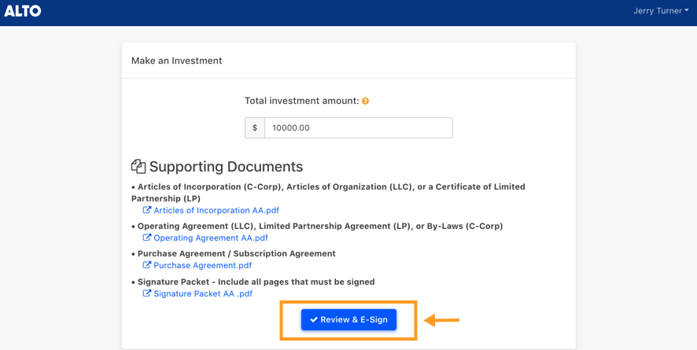The height and width of the screenshot is (350, 697).
Task: Open the Jerry Turner account dropdown
Action: [x=661, y=11]
